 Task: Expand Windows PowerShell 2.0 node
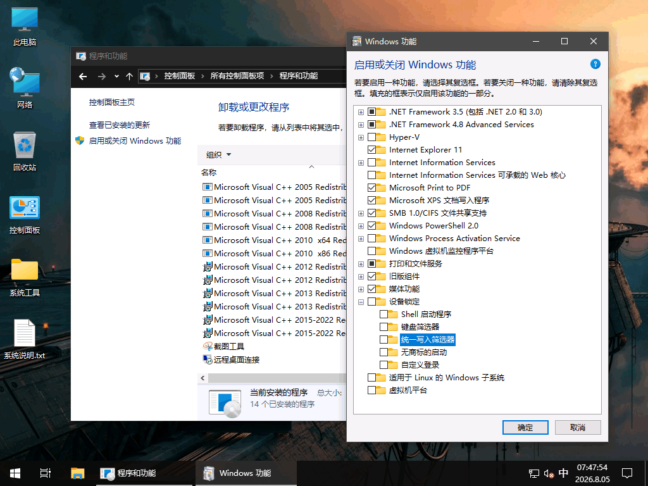pyautogui.click(x=361, y=226)
